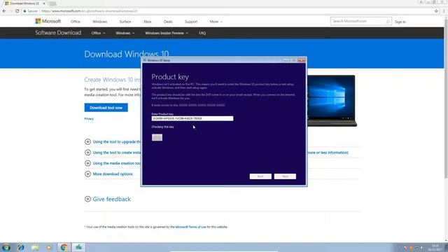Open the Microsoft Terms of Use link

(190, 227)
